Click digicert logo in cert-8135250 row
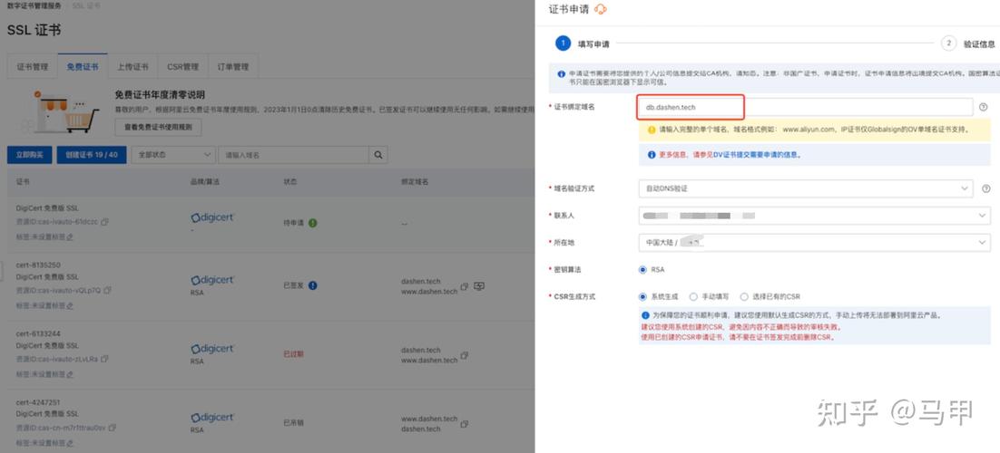The width and height of the screenshot is (1000, 453). (213, 280)
